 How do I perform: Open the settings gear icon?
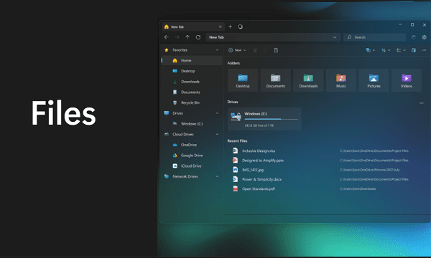pyautogui.click(x=424, y=37)
